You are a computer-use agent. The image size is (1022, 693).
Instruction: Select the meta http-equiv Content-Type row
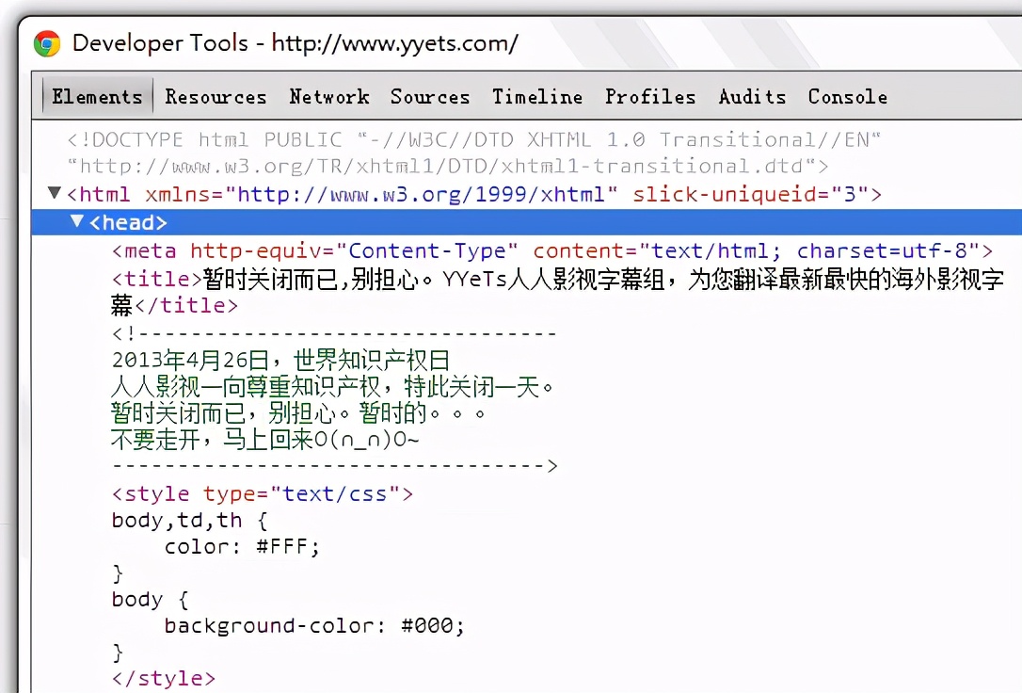pyautogui.click(x=552, y=251)
